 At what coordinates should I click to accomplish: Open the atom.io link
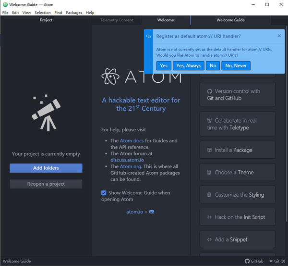(134, 212)
